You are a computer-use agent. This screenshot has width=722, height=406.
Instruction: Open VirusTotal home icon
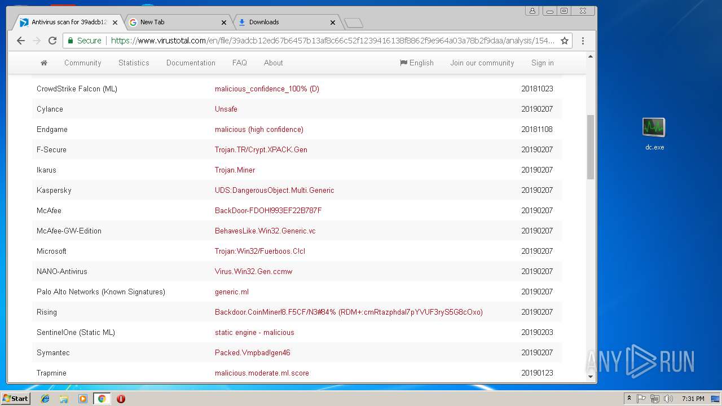tap(44, 63)
